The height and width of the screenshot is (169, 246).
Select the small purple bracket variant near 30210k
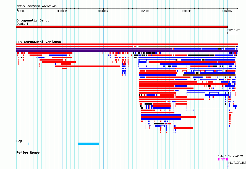pos(150,126)
